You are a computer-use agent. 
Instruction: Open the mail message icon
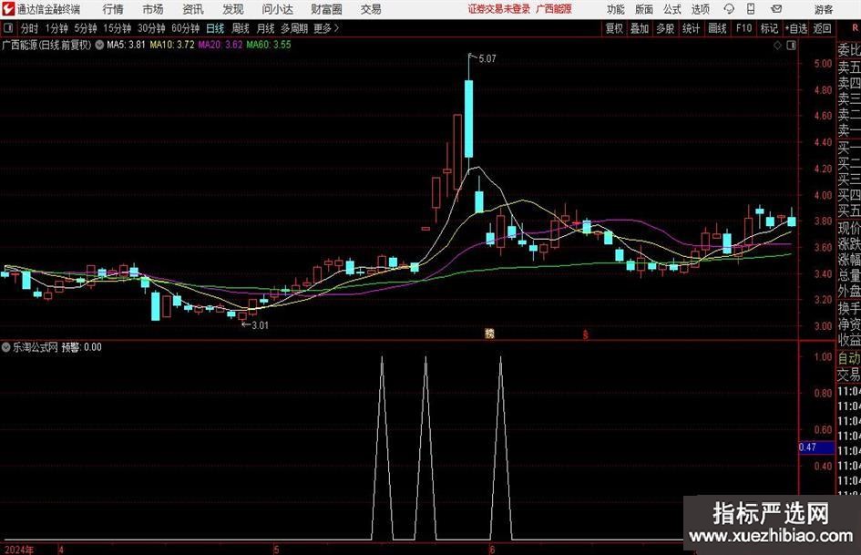[776, 9]
